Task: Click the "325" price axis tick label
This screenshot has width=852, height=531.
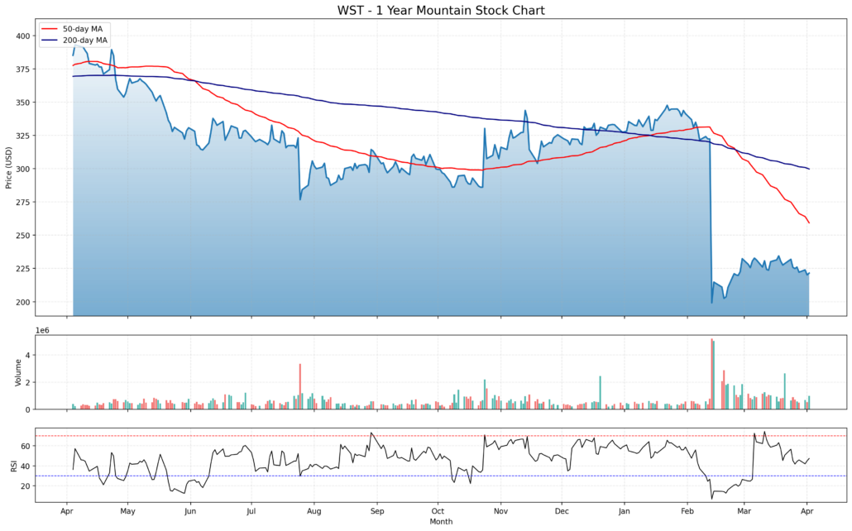Action: pyautogui.click(x=23, y=136)
